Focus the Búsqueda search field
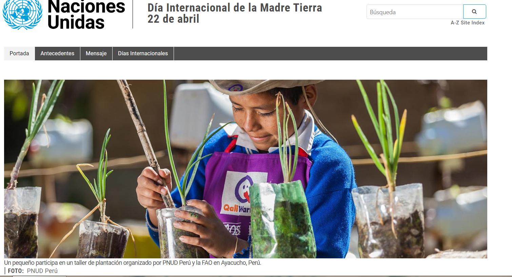The height and width of the screenshot is (277, 512). (415, 12)
